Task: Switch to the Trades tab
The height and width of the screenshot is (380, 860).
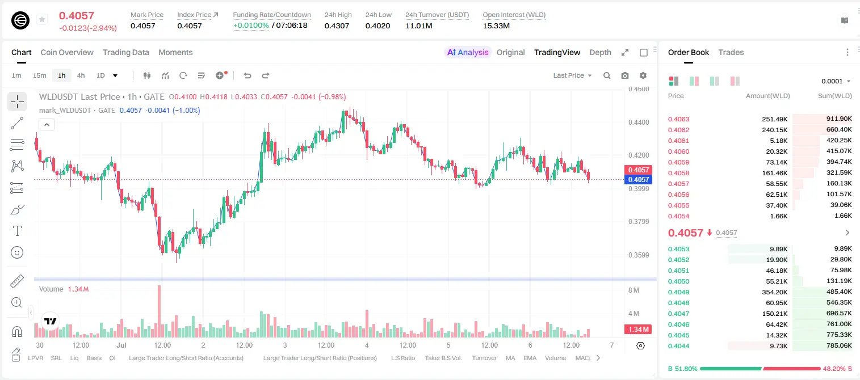Action: pyautogui.click(x=731, y=52)
